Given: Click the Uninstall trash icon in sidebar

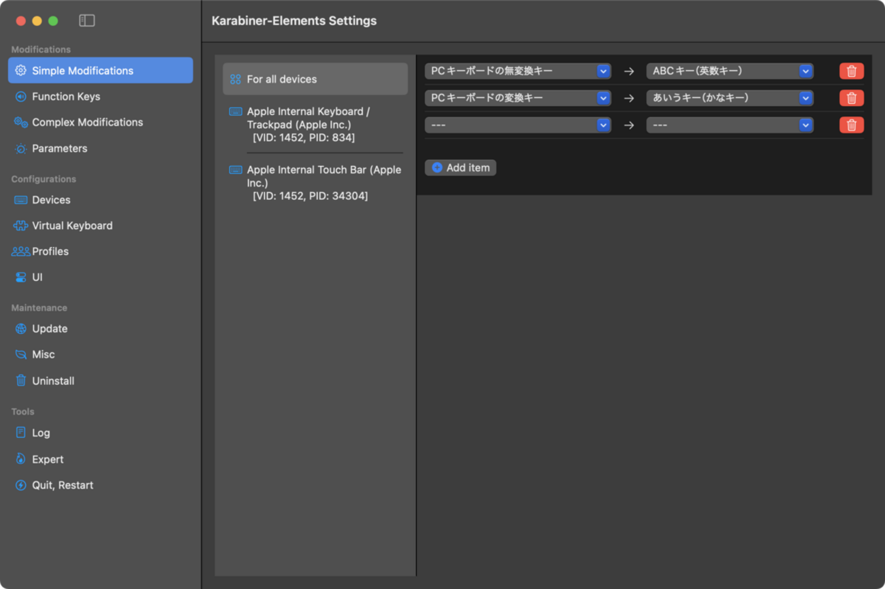Looking at the screenshot, I should [20, 381].
